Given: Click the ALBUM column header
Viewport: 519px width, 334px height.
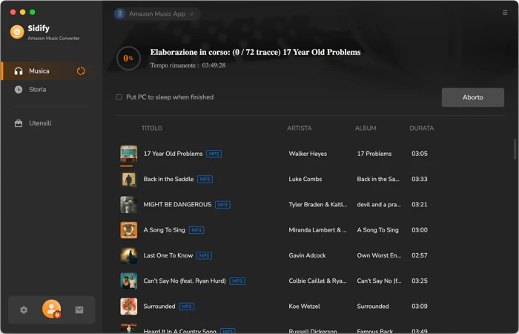Looking at the screenshot, I should [366, 128].
